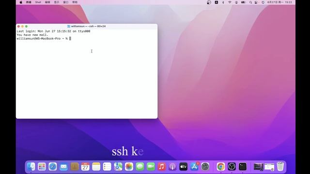Open Control Center from the menu bar
The width and height of the screenshot is (310, 174).
click(x=256, y=2)
